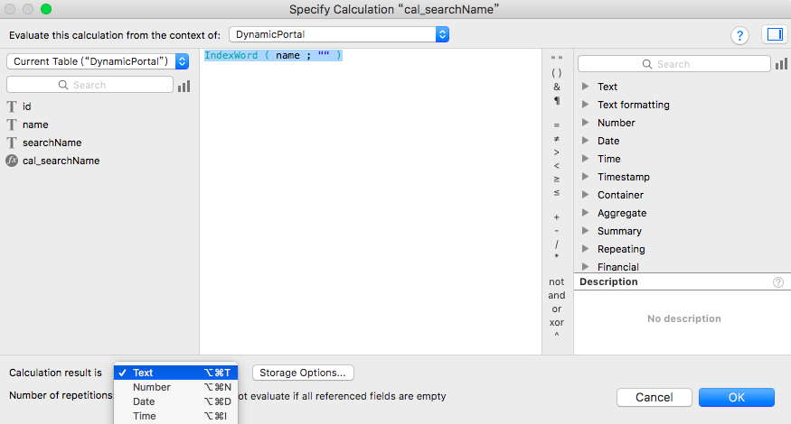Insert ampersand concatenation operator

(557, 87)
